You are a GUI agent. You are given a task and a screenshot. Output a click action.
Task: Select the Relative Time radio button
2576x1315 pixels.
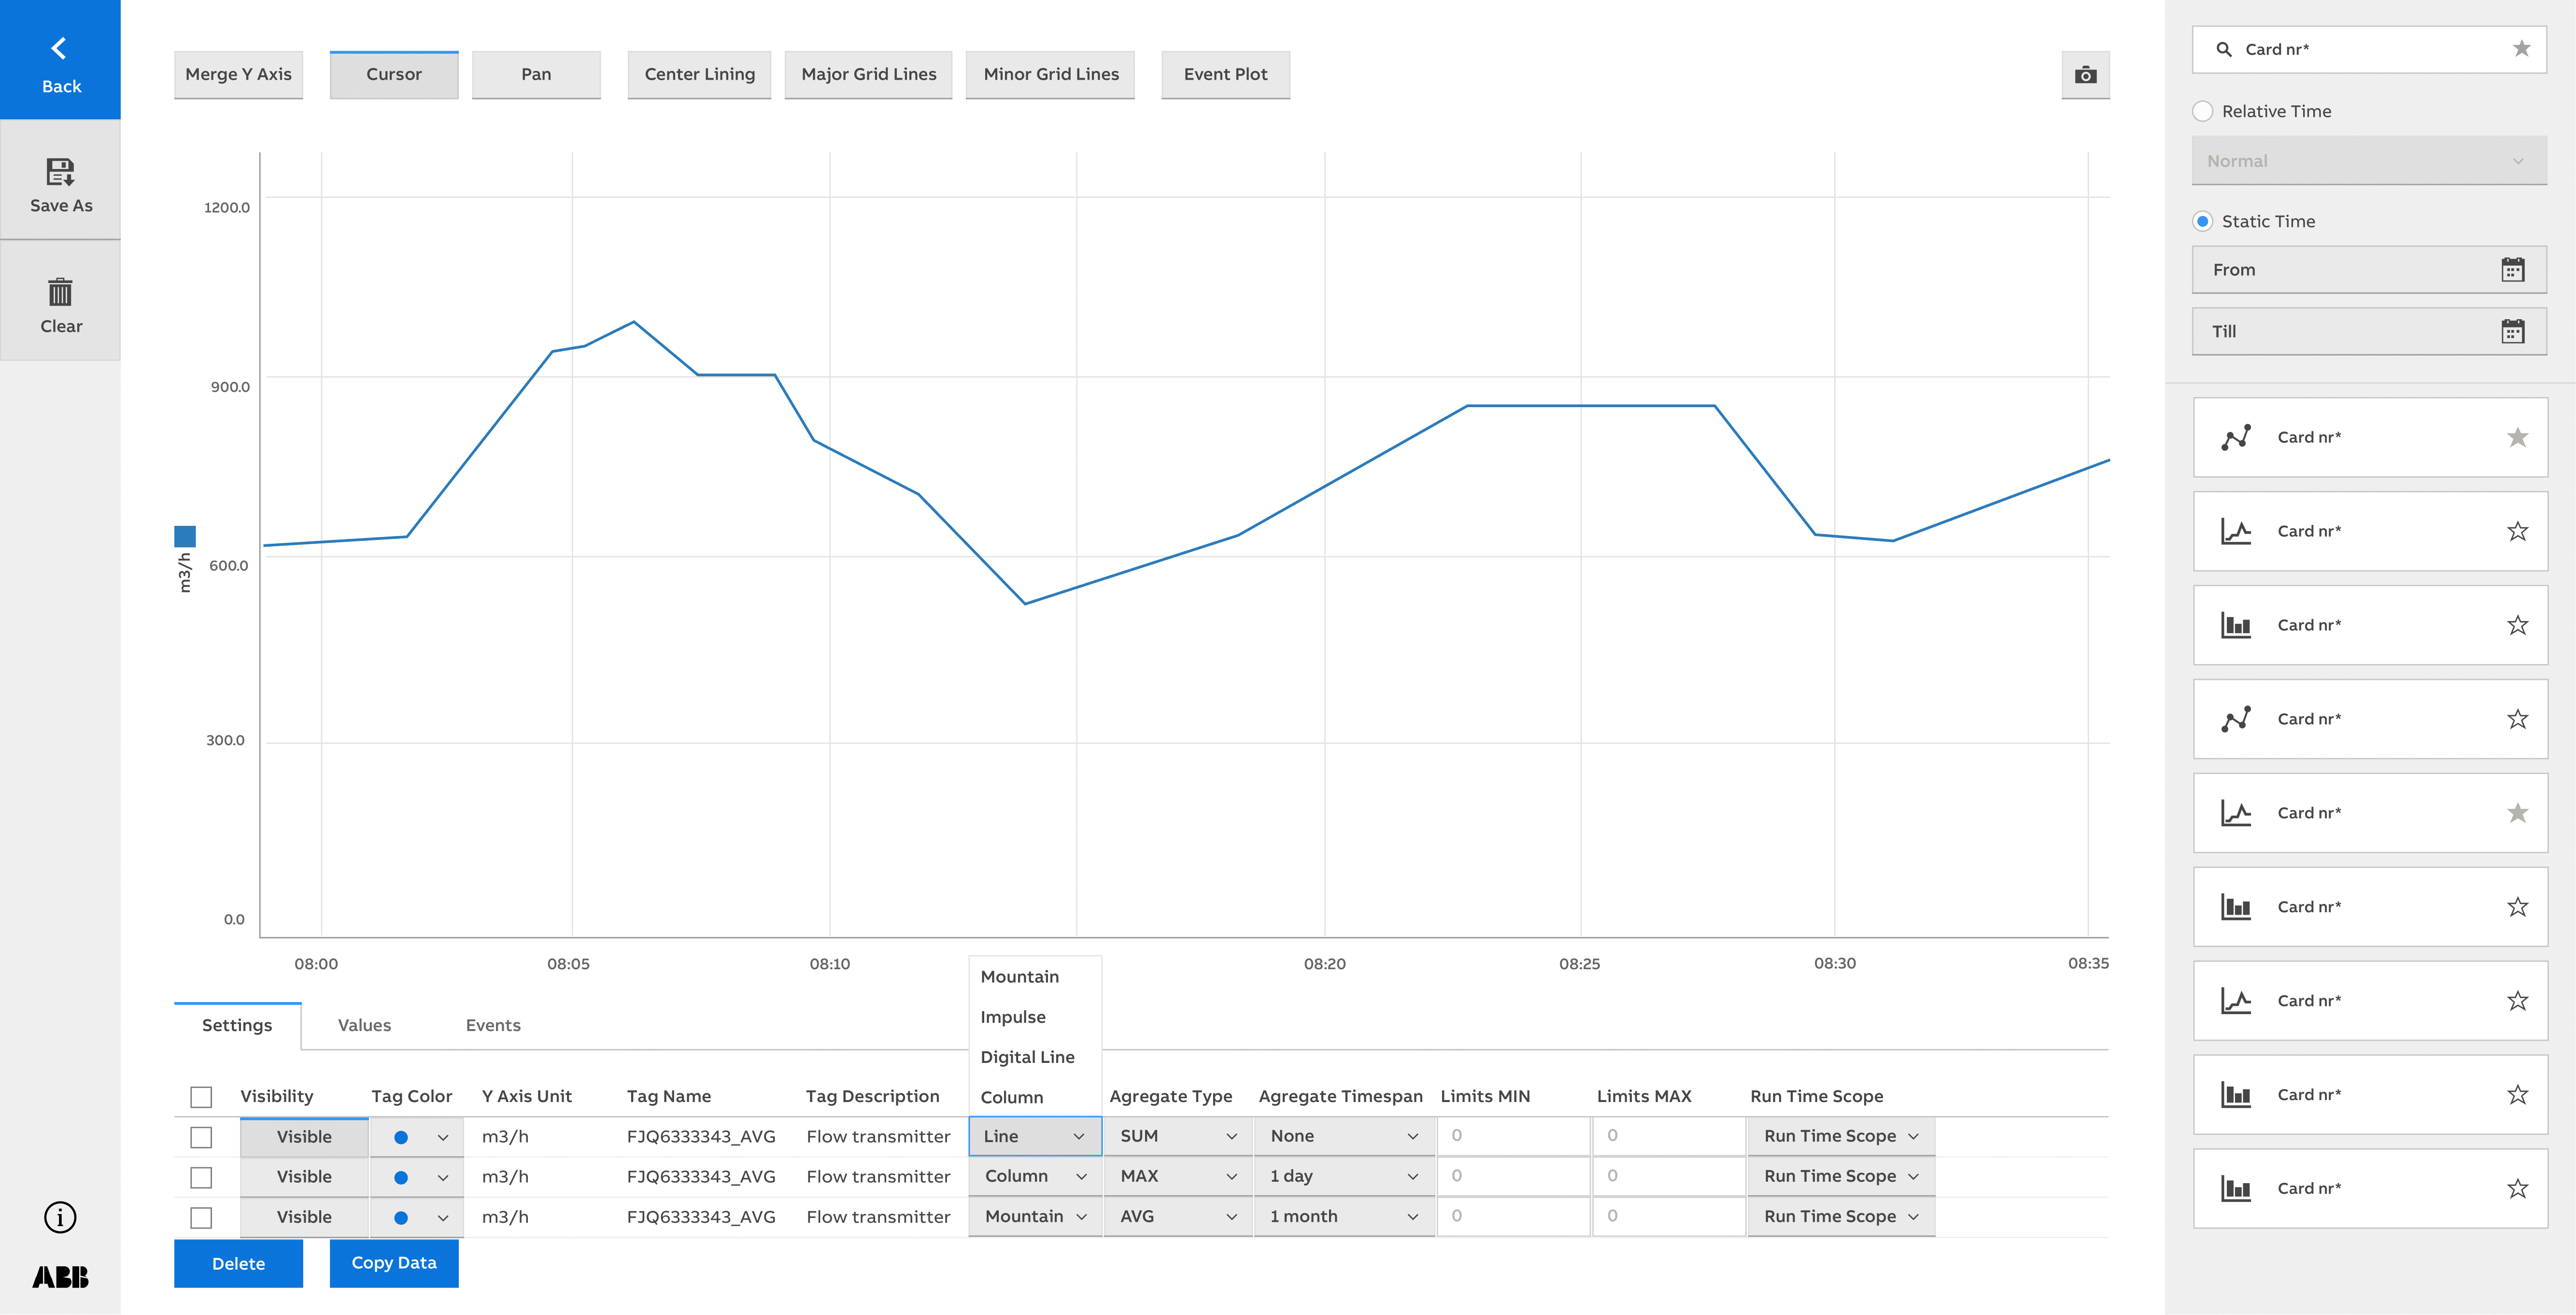coord(2202,111)
